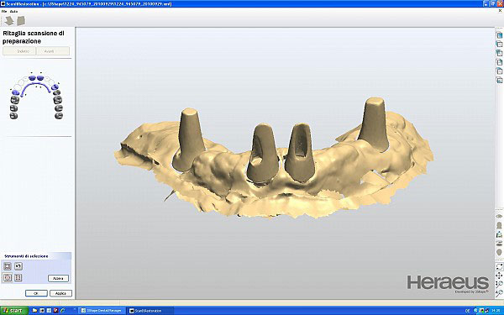The width and height of the screenshot is (504, 315).
Task: Toggle the flat disc icon in right toolbar
Action: coord(499,243)
